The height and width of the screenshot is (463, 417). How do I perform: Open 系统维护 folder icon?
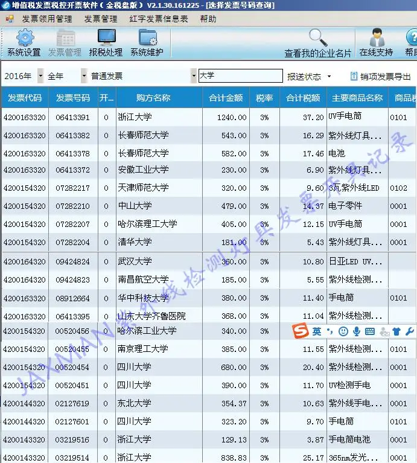tap(148, 38)
